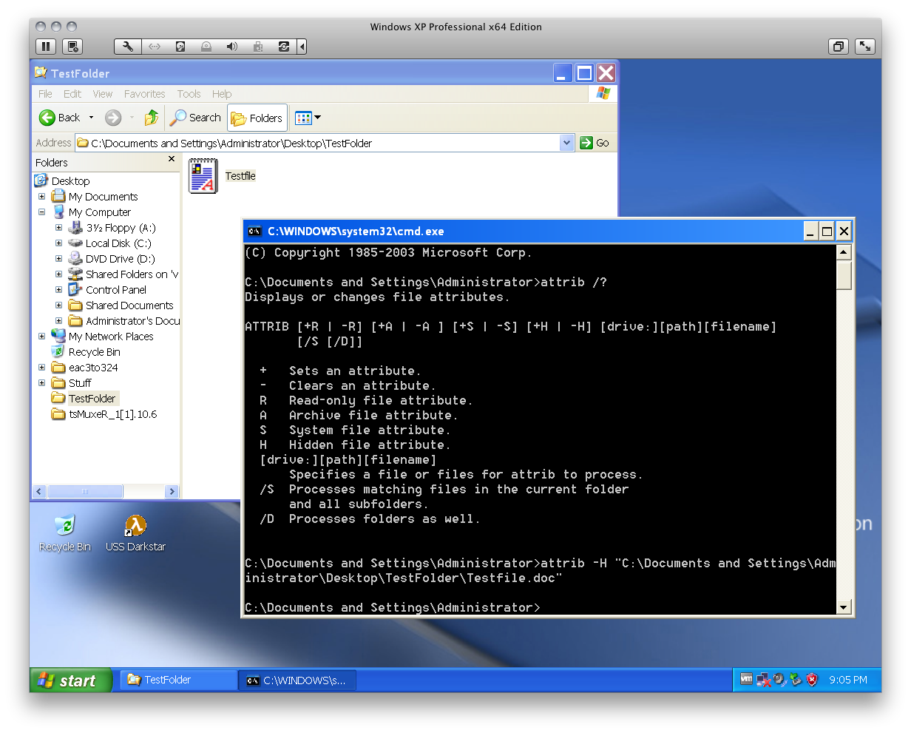Image resolution: width=911 pixels, height=733 pixels.
Task: Click the TestFolder window title icon
Action: point(41,72)
